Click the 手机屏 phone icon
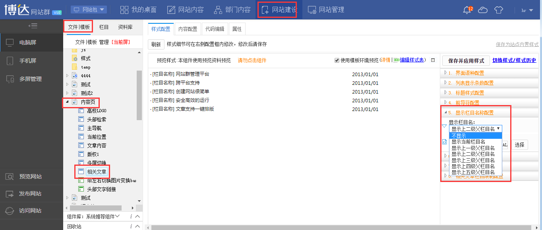The height and width of the screenshot is (230, 542). [10, 61]
